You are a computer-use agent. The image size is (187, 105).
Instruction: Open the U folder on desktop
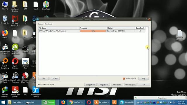click(25, 20)
